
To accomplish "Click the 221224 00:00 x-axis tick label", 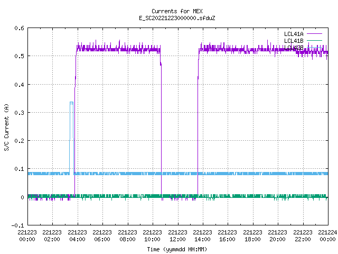I will pyautogui.click(x=327, y=236).
